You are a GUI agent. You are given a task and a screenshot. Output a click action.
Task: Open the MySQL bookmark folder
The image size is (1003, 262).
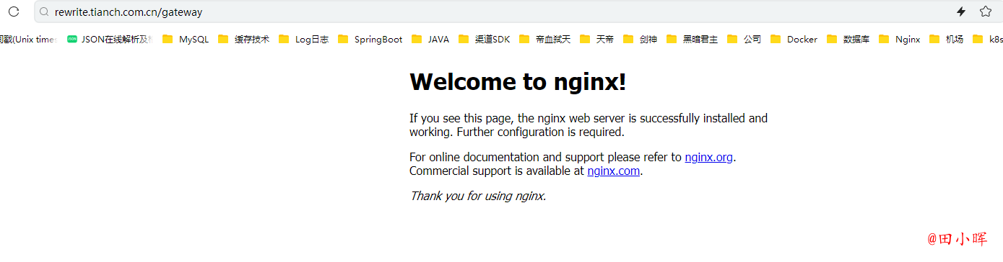pyautogui.click(x=186, y=40)
